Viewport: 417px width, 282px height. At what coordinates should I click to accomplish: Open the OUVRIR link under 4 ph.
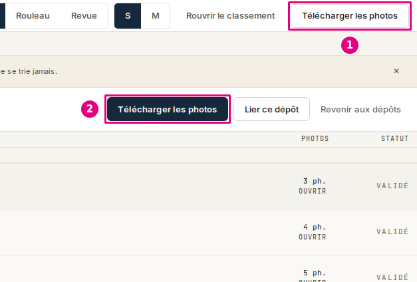pos(313,237)
